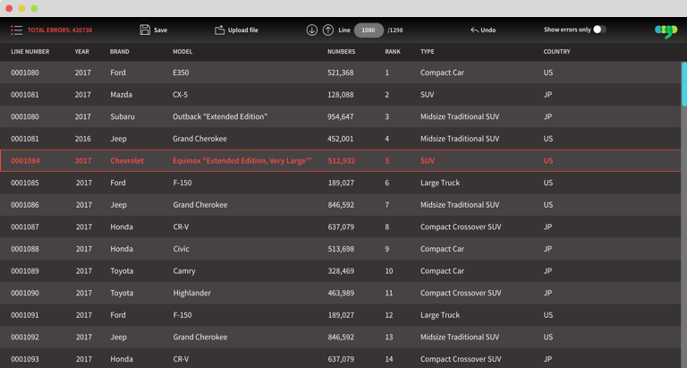Click the 189,027 cell in rank 6 row
Screen dimensions: 687x368
341,183
